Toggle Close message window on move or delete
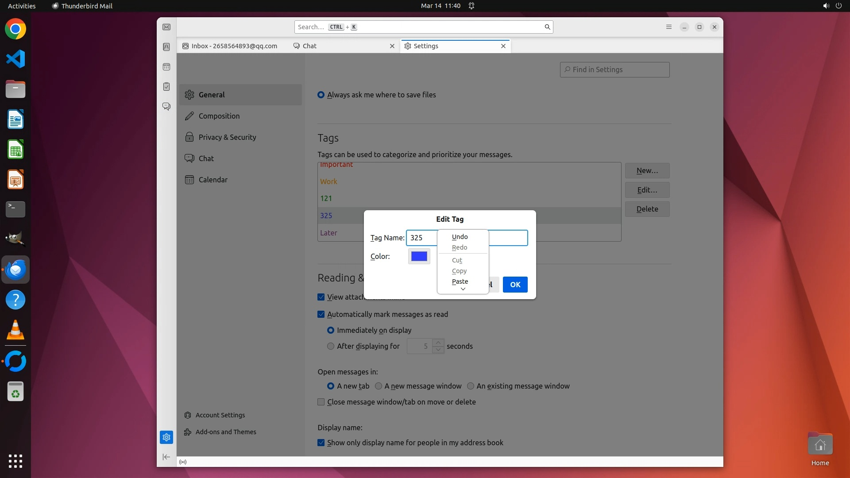The width and height of the screenshot is (850, 478). coord(321,402)
